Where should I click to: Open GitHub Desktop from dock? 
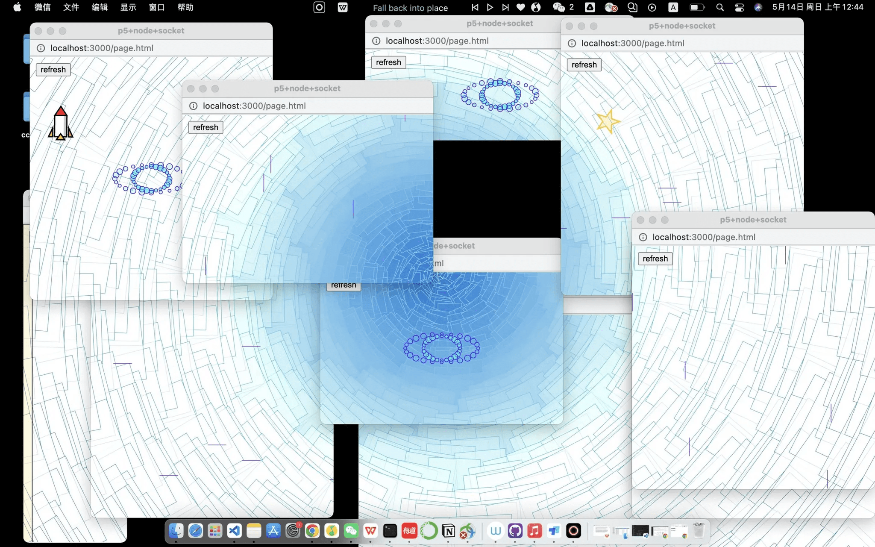(515, 531)
